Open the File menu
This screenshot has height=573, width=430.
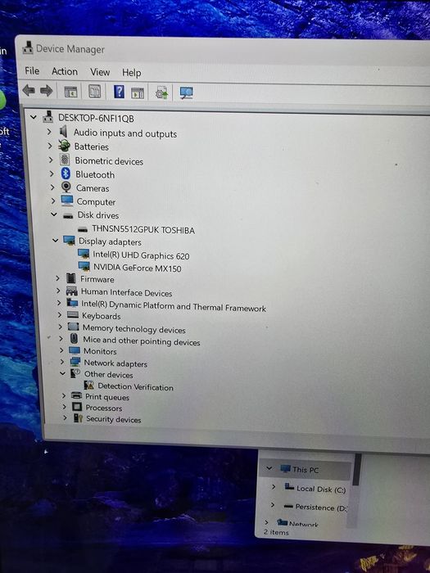[x=32, y=70]
